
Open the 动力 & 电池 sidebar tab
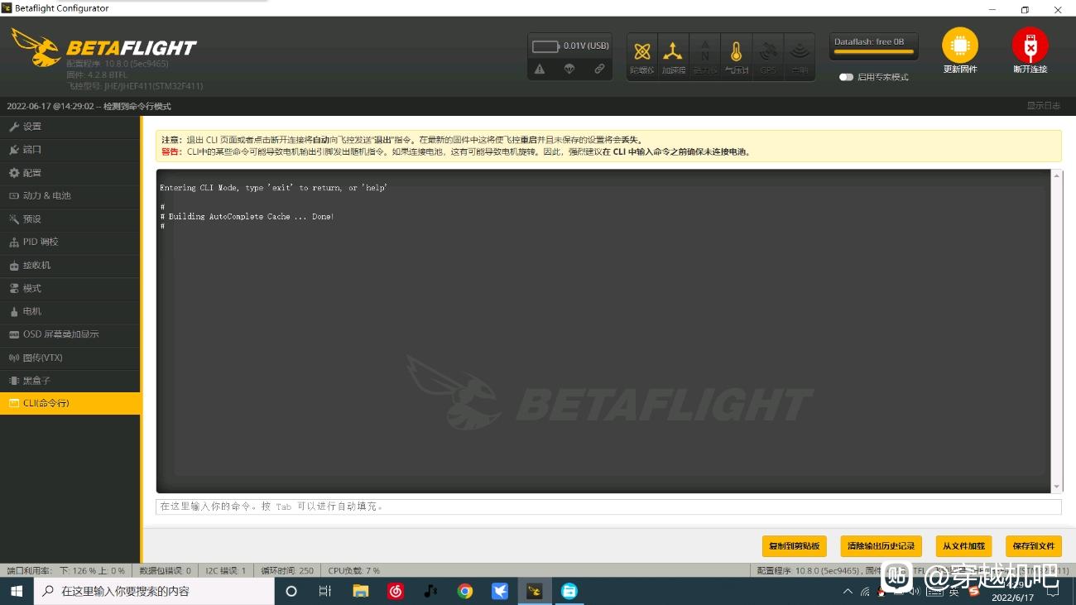70,196
